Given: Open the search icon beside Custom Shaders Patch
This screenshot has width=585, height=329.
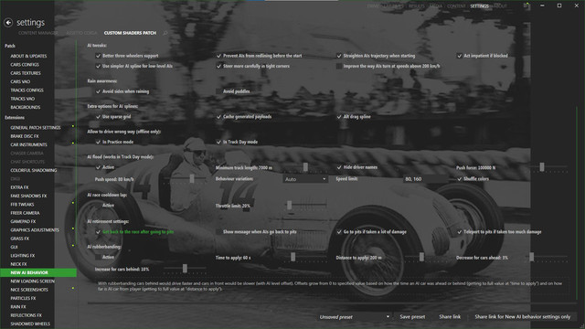Looking at the screenshot, I should (x=165, y=33).
